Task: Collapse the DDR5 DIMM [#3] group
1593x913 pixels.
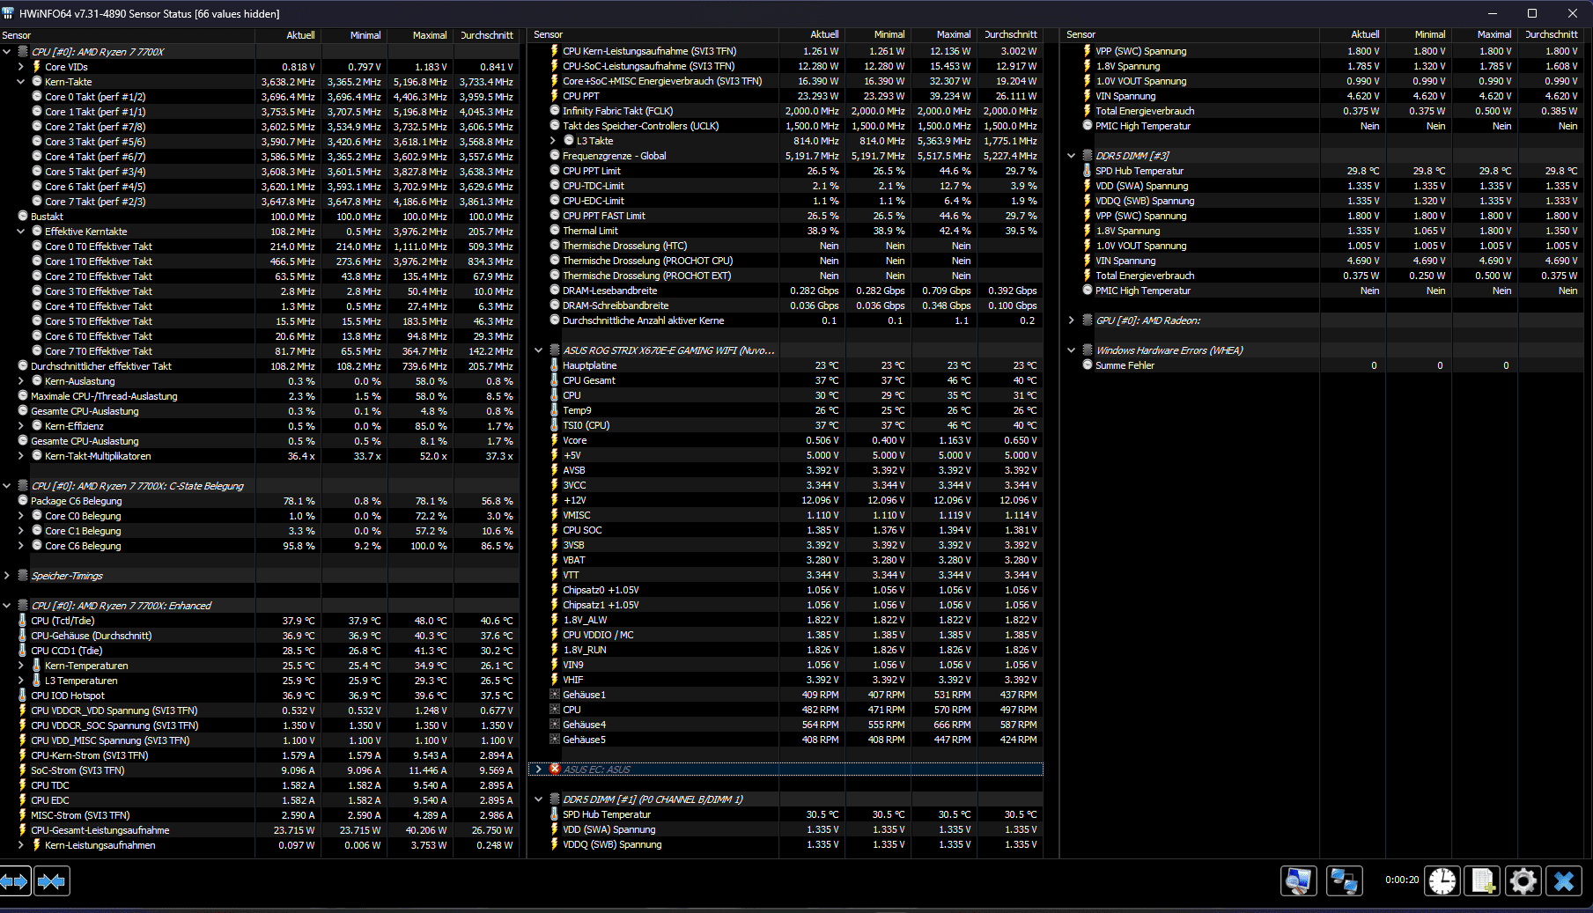Action: coord(1072,156)
